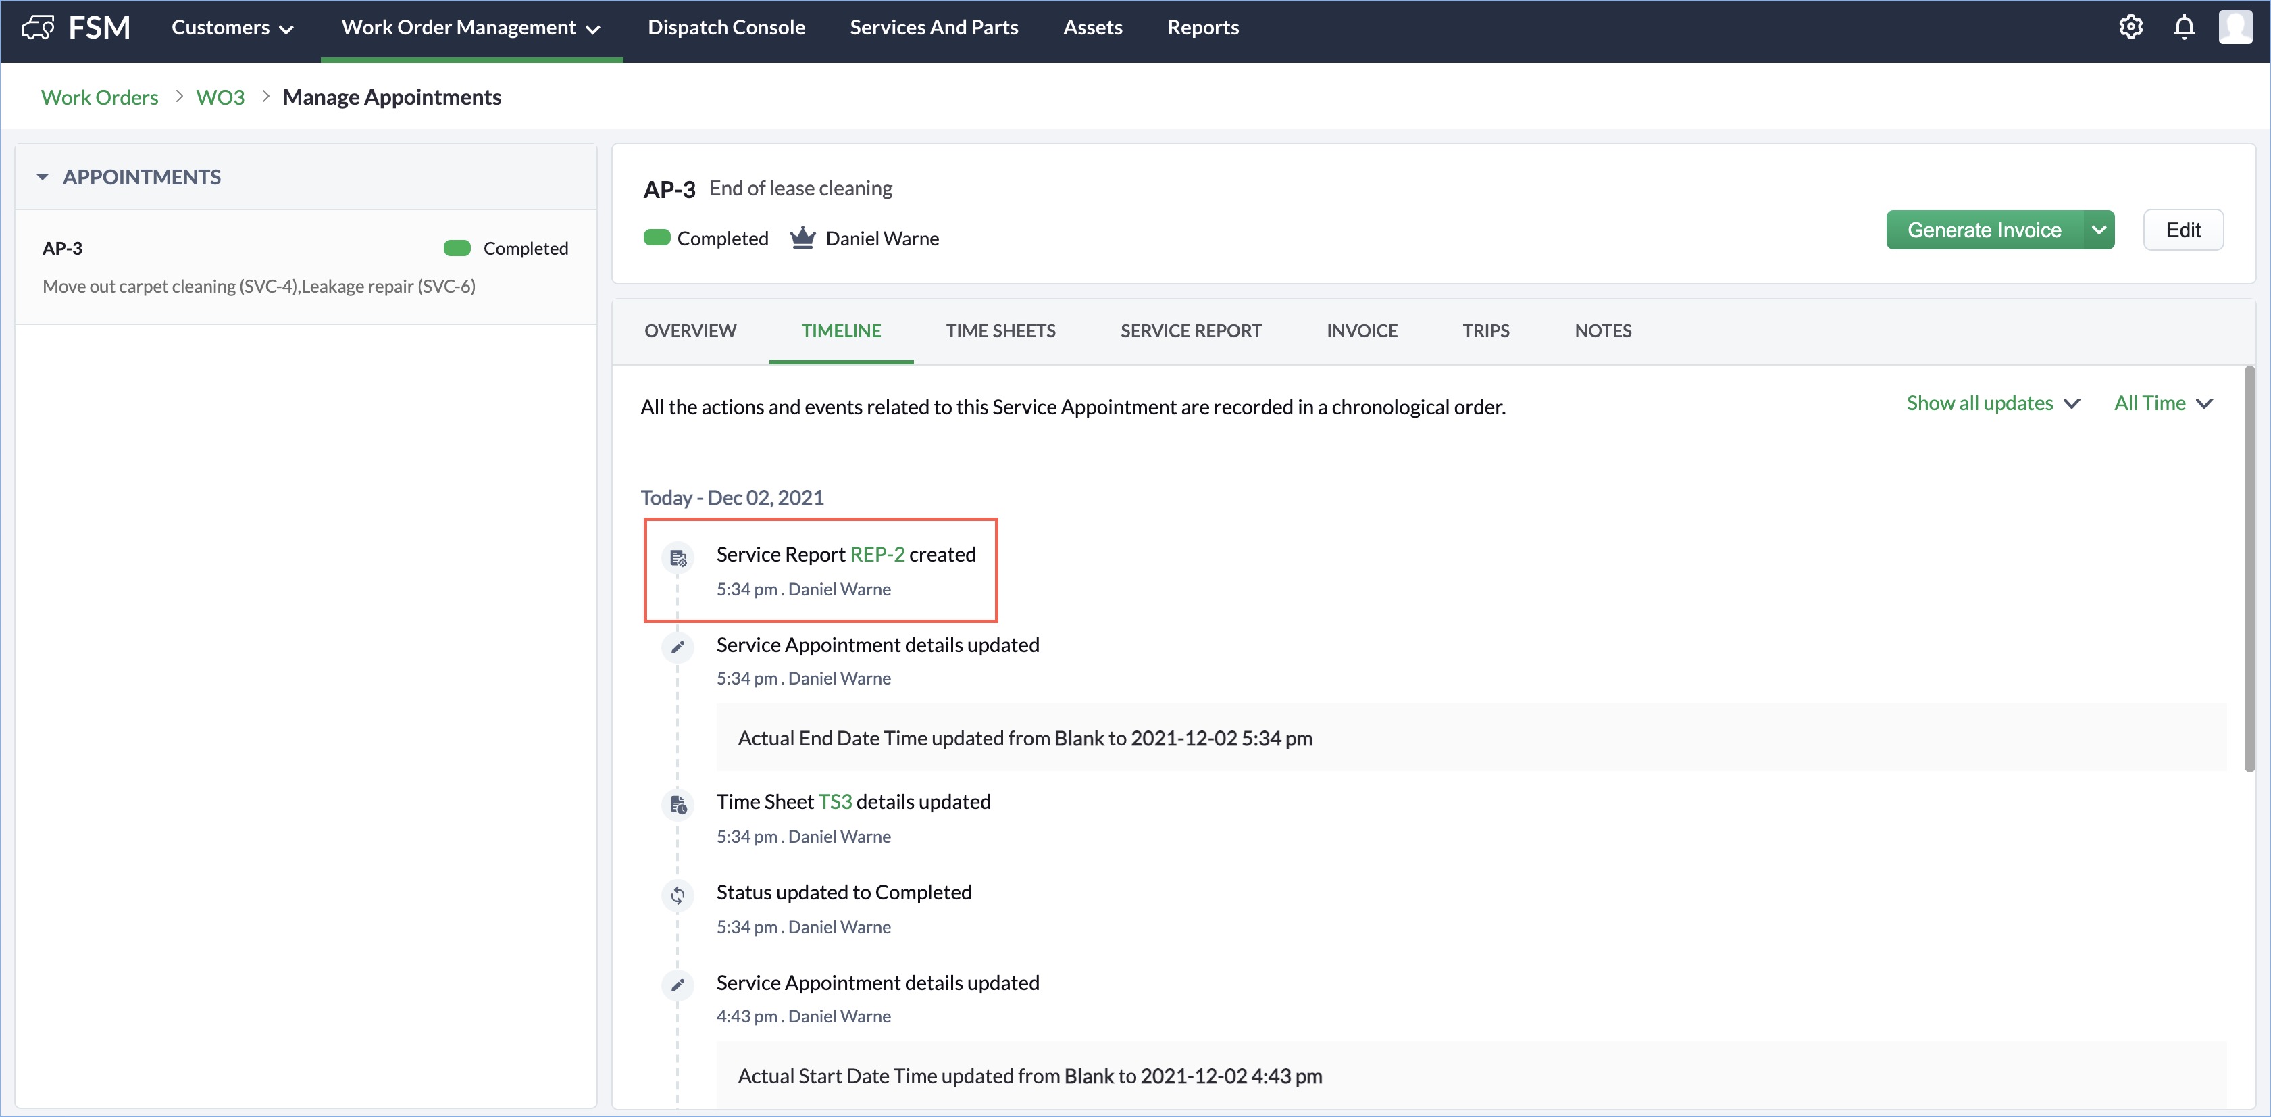Click the timeline vertical scrollbar
Image resolution: width=2271 pixels, height=1117 pixels.
tap(2249, 569)
